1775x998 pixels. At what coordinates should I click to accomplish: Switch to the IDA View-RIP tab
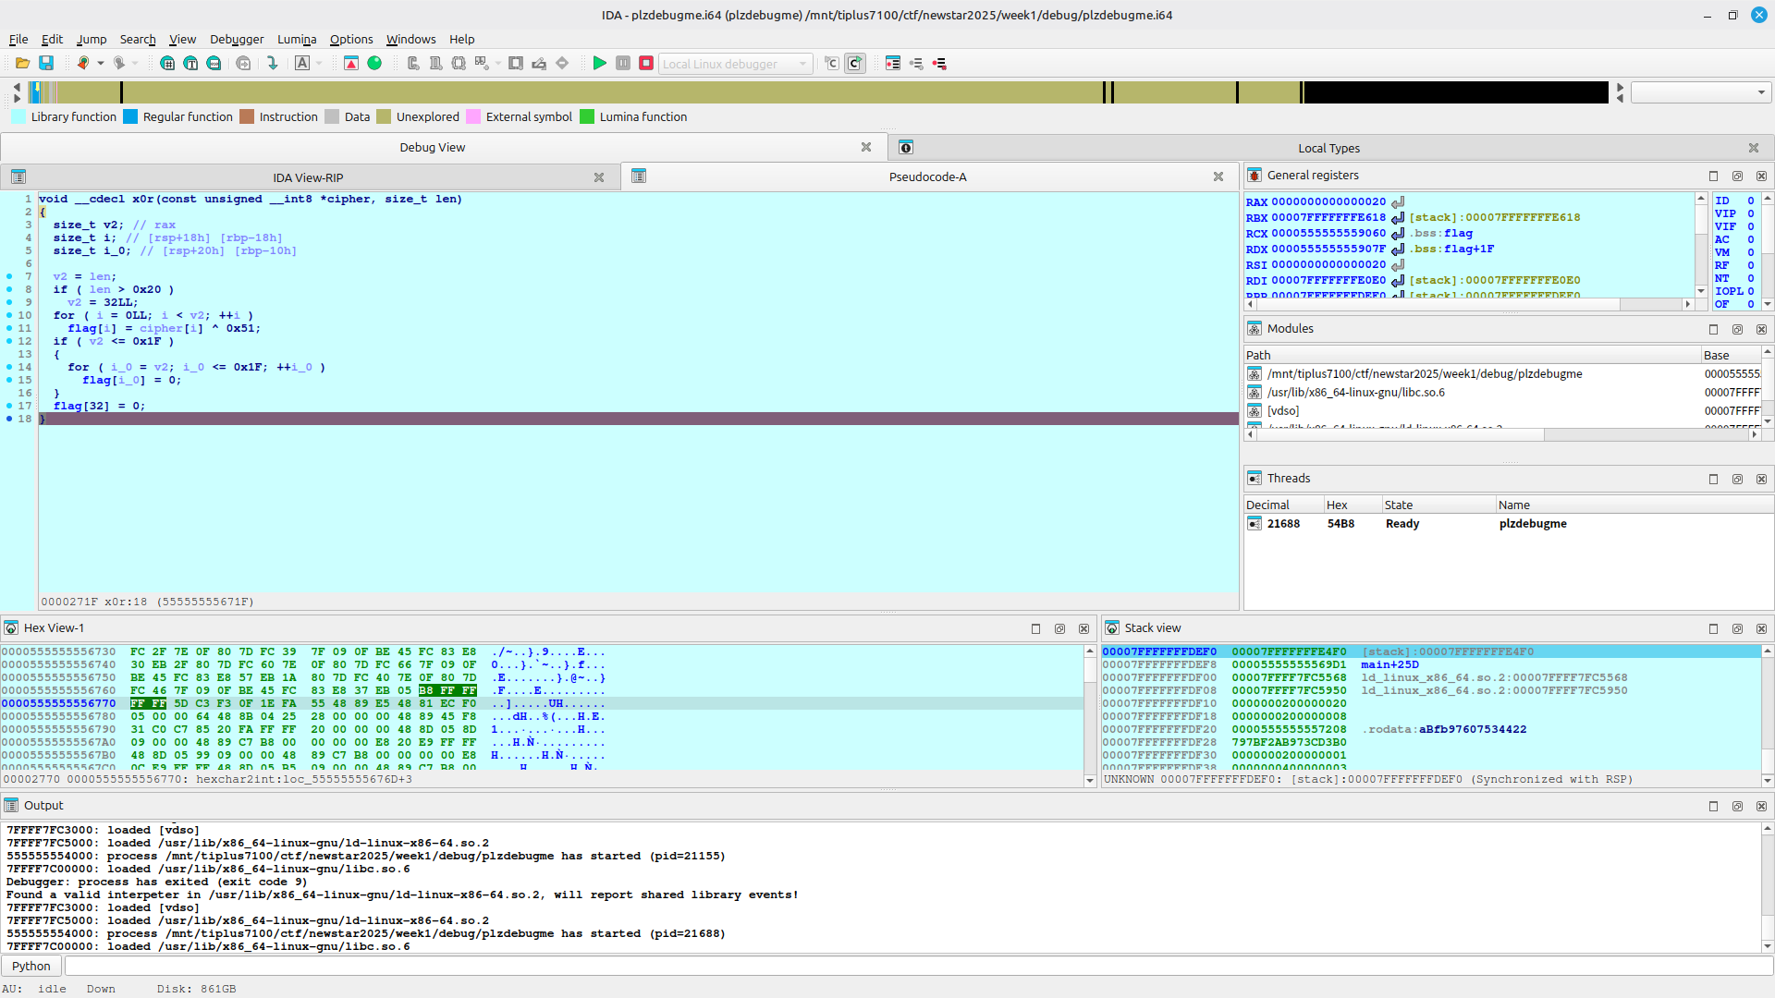point(308,177)
